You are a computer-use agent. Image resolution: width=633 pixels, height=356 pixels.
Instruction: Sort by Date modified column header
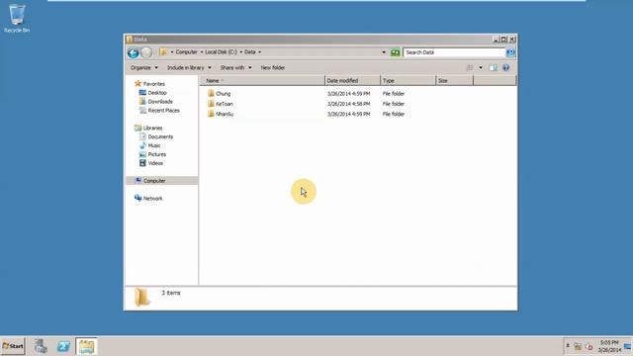(352, 81)
